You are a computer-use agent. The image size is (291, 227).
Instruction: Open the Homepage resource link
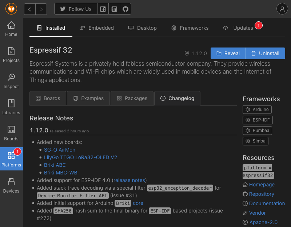[x=262, y=185]
